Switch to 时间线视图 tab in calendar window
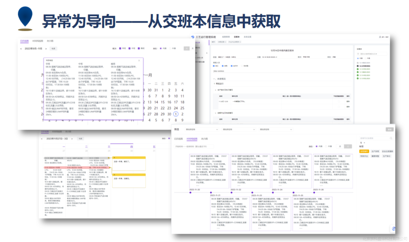 [x=38, y=41]
